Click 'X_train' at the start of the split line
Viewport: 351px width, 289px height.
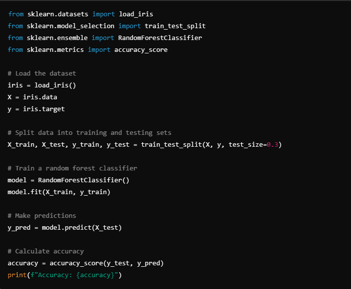[21, 145]
